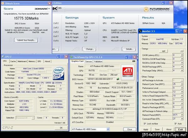The image size is (188, 138).
Task: Click the OK button in CPU-Z
Action: pos(61,128)
